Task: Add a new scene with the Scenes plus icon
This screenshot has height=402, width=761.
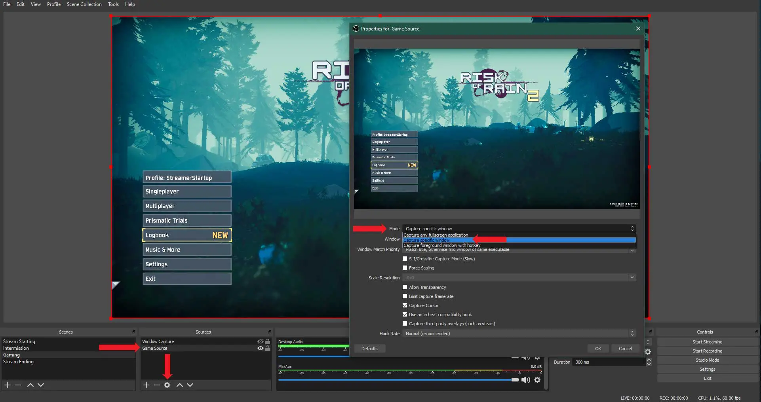Action: tap(7, 385)
